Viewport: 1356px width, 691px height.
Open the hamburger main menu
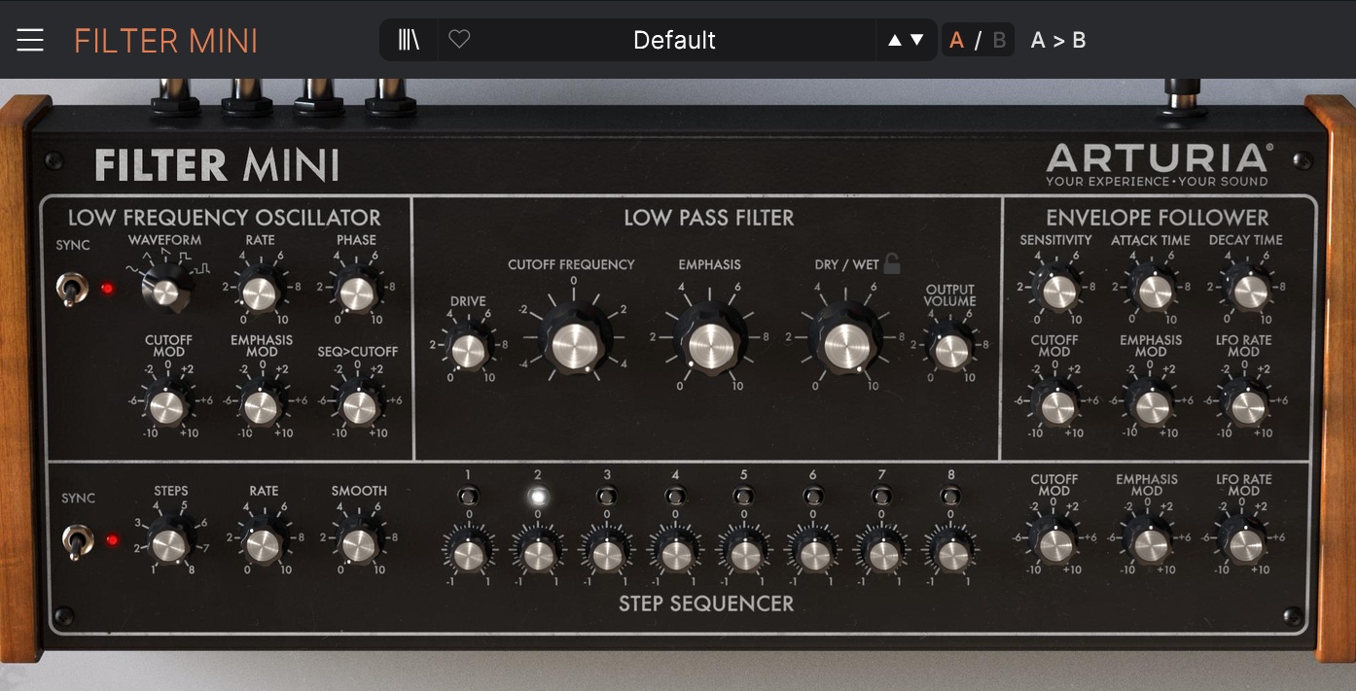pyautogui.click(x=30, y=40)
